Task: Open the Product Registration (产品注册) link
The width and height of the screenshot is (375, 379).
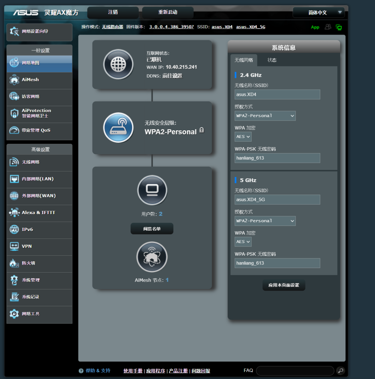Action: coord(178,371)
